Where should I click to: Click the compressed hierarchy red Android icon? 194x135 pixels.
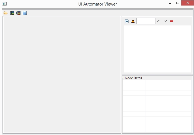[x=18, y=13]
